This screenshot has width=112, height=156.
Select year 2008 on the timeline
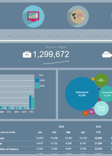[x=68, y=37]
